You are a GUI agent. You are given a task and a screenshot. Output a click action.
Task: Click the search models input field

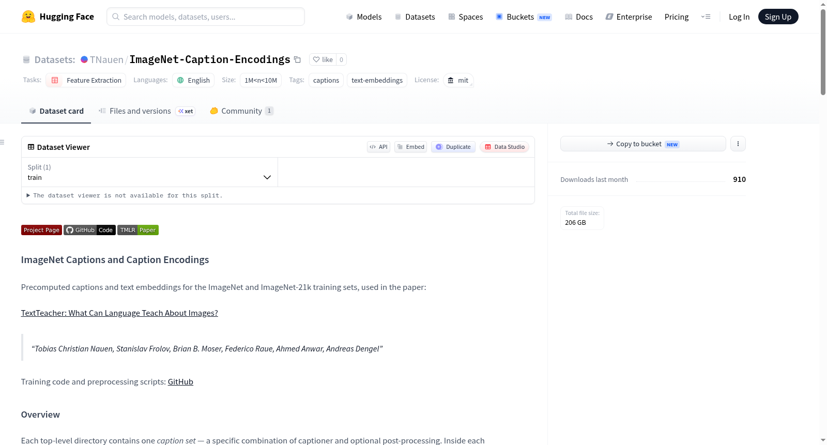pyautogui.click(x=206, y=17)
